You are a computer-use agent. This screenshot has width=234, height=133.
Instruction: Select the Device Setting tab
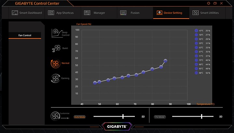[x=171, y=13]
